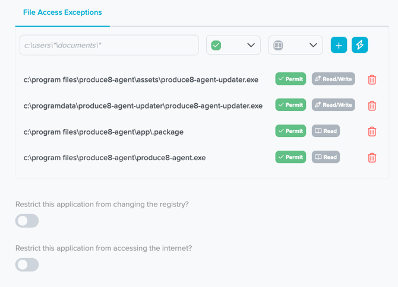Click Permit badge for produce8-agent.exe
Screen dimensions: 398x287
290,157
